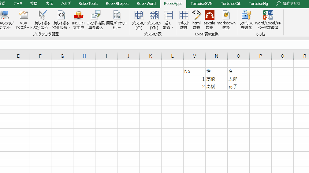
Task: Switch to the RelaxTools tab
Action: click(88, 4)
